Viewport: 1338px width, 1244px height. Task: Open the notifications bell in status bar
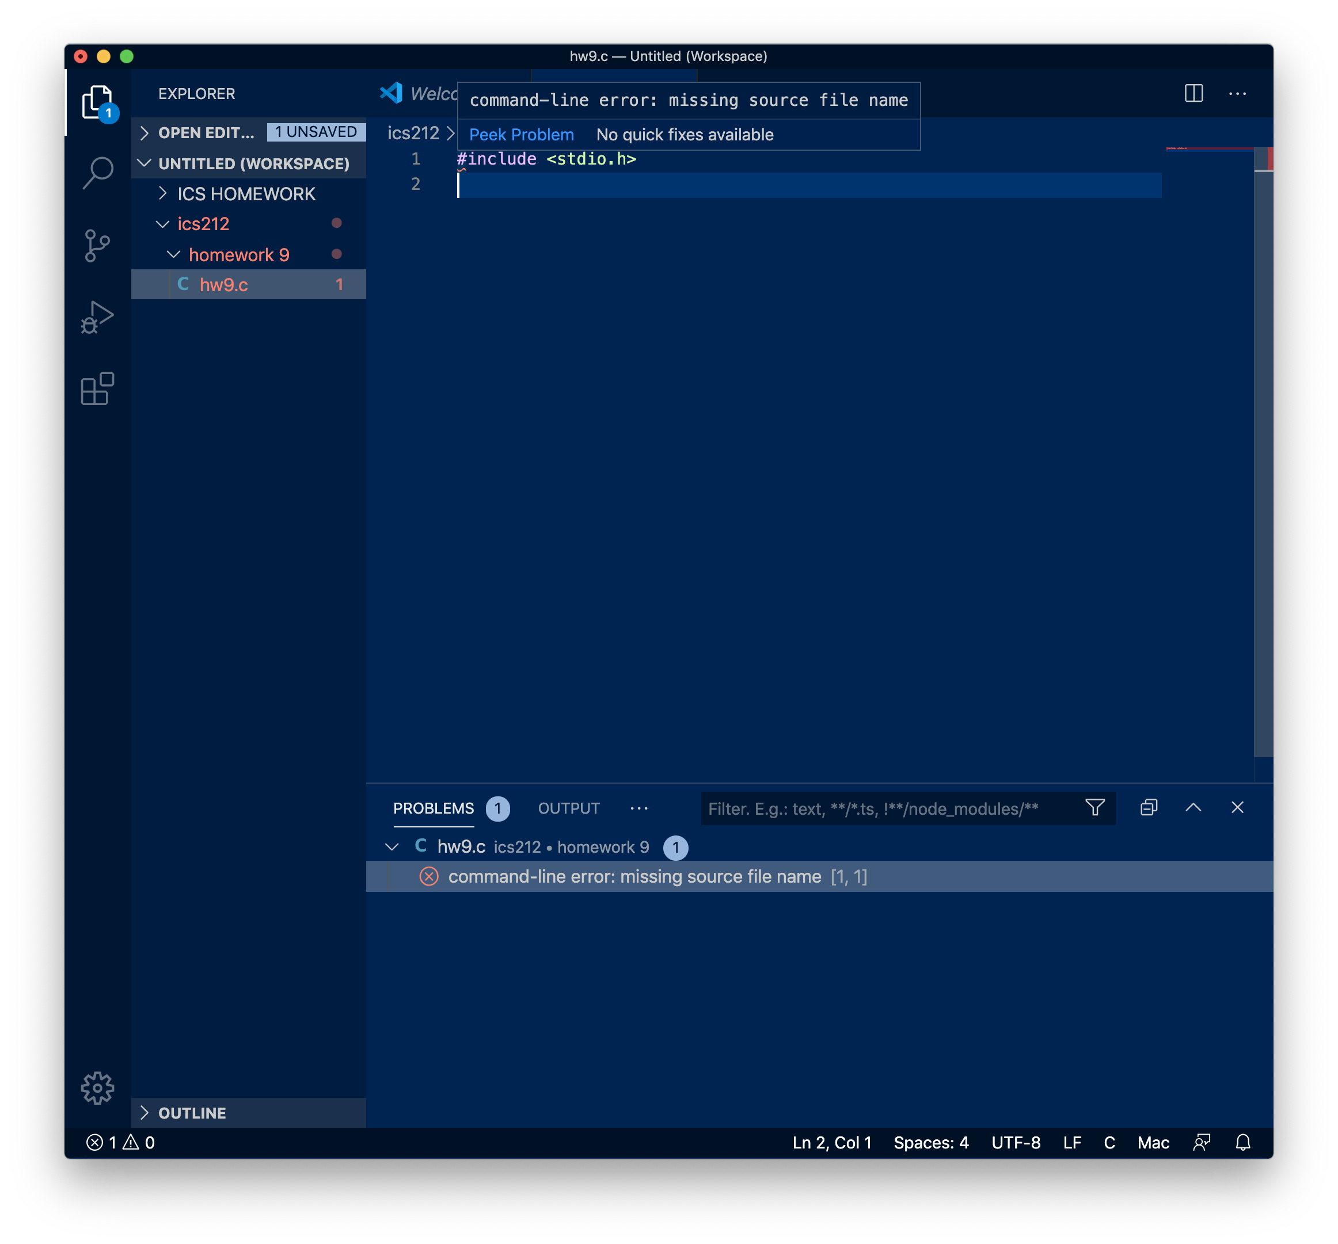point(1242,1142)
